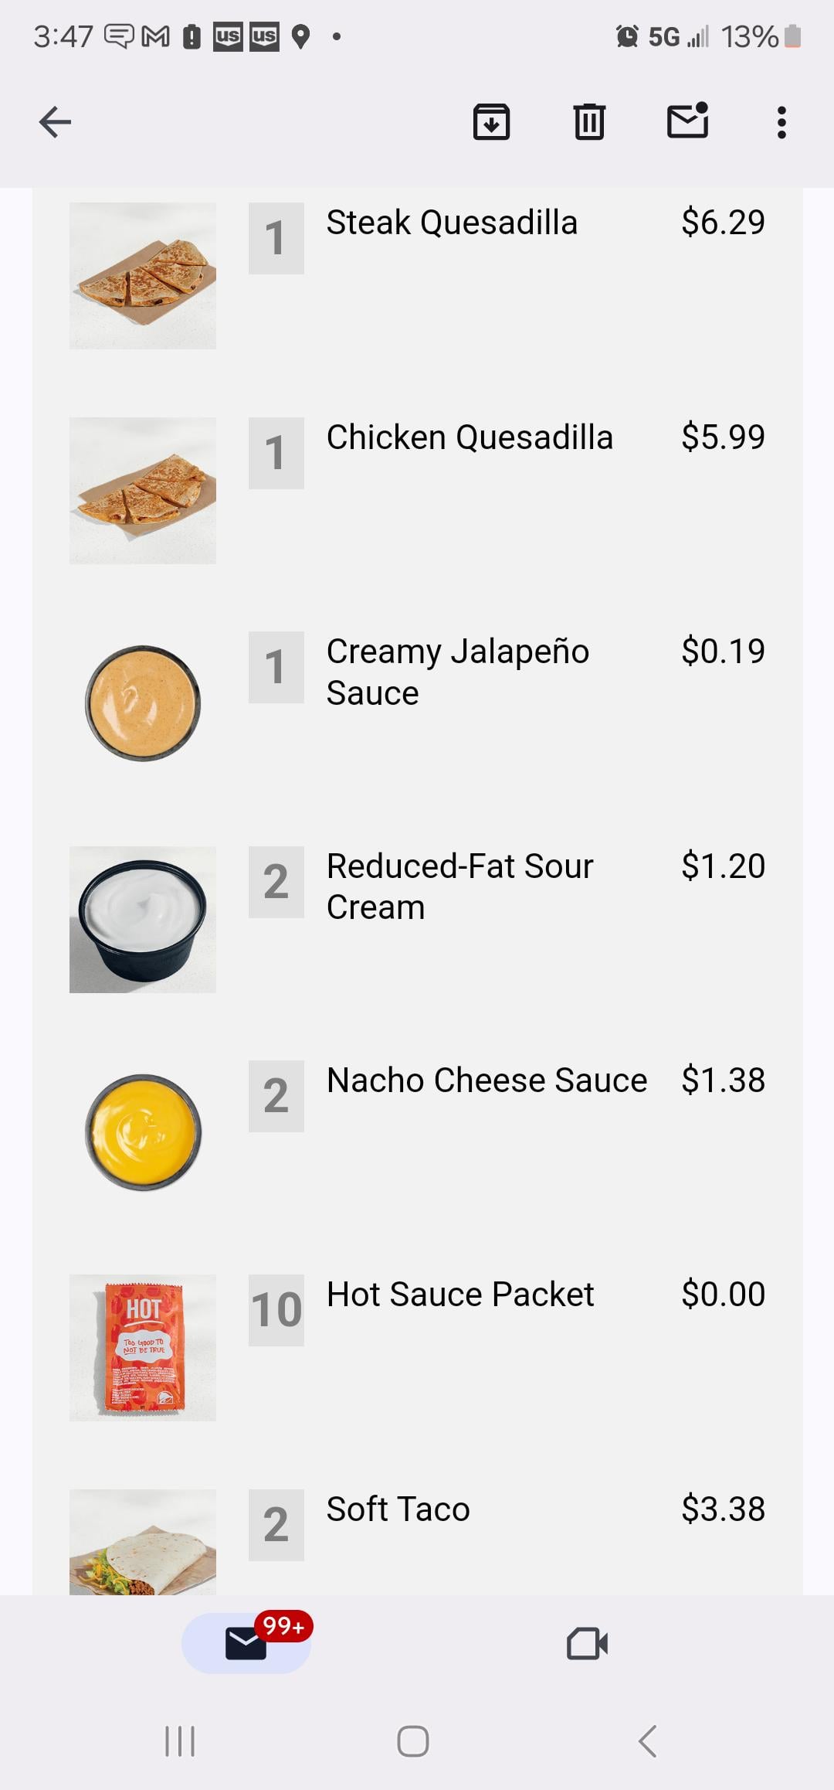Screen dimensions: 834x1790
Task: Switch to the Meet video tab
Action: pyautogui.click(x=587, y=1643)
